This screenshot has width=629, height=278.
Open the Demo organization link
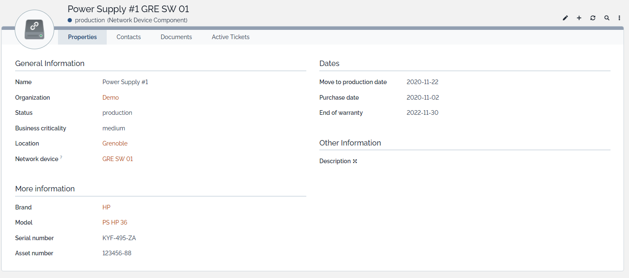111,98
